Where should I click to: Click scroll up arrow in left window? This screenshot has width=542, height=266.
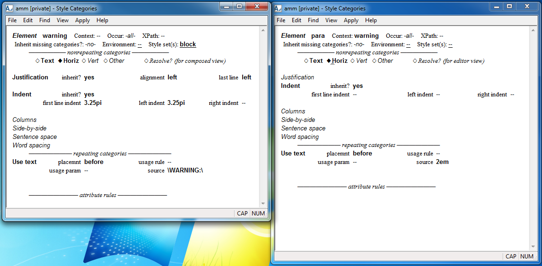click(x=263, y=30)
